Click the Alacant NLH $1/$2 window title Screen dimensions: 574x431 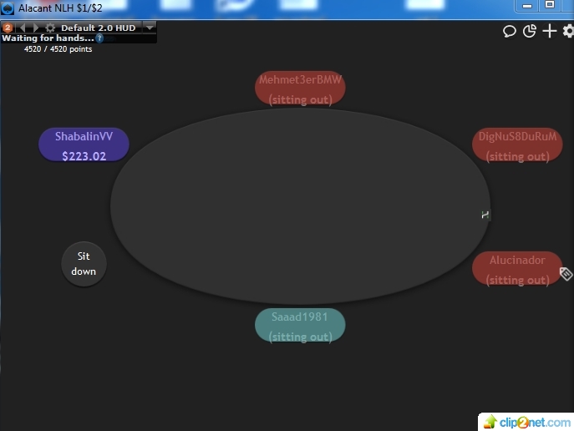tap(60, 8)
